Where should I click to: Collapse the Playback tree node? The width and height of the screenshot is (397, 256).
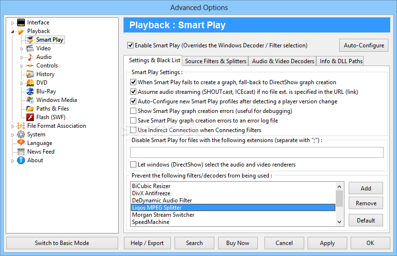13,31
